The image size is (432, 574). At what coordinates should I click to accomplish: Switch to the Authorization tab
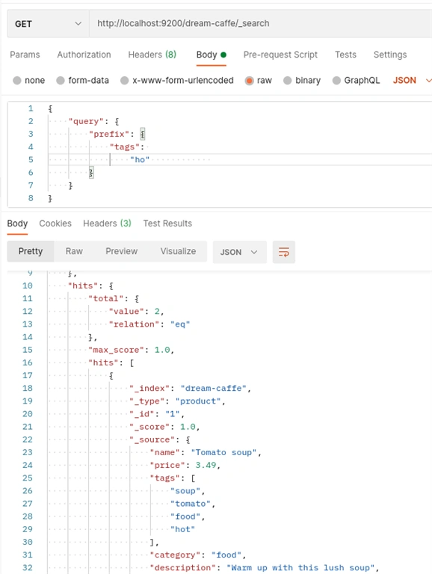coord(84,55)
